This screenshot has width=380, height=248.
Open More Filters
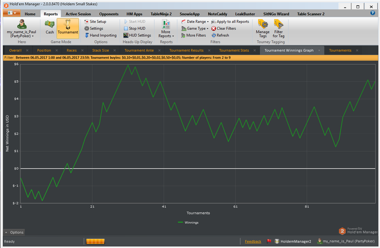193,35
